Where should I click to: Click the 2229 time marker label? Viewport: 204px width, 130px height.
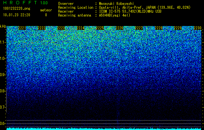pyautogui.click(x=178, y=28)
